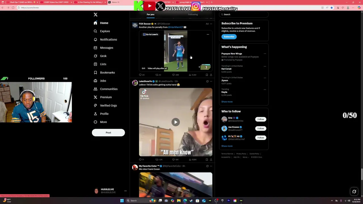363x204 pixels.
Task: Follow the EL CK account
Action: pos(261,138)
